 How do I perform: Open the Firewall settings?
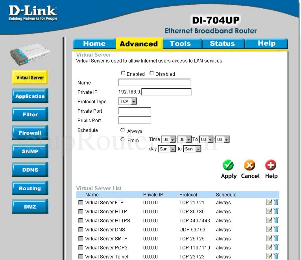coord(30,133)
